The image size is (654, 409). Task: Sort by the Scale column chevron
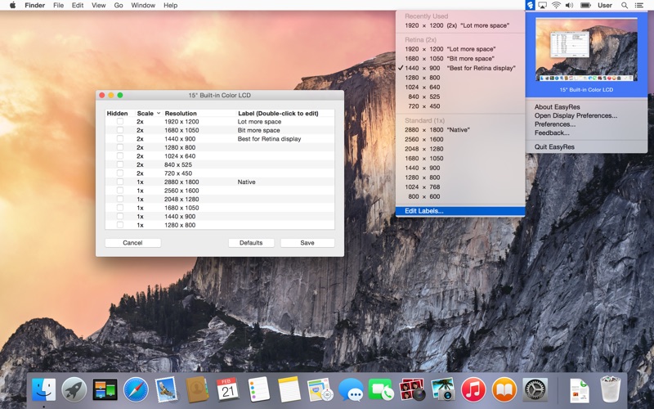click(x=159, y=113)
